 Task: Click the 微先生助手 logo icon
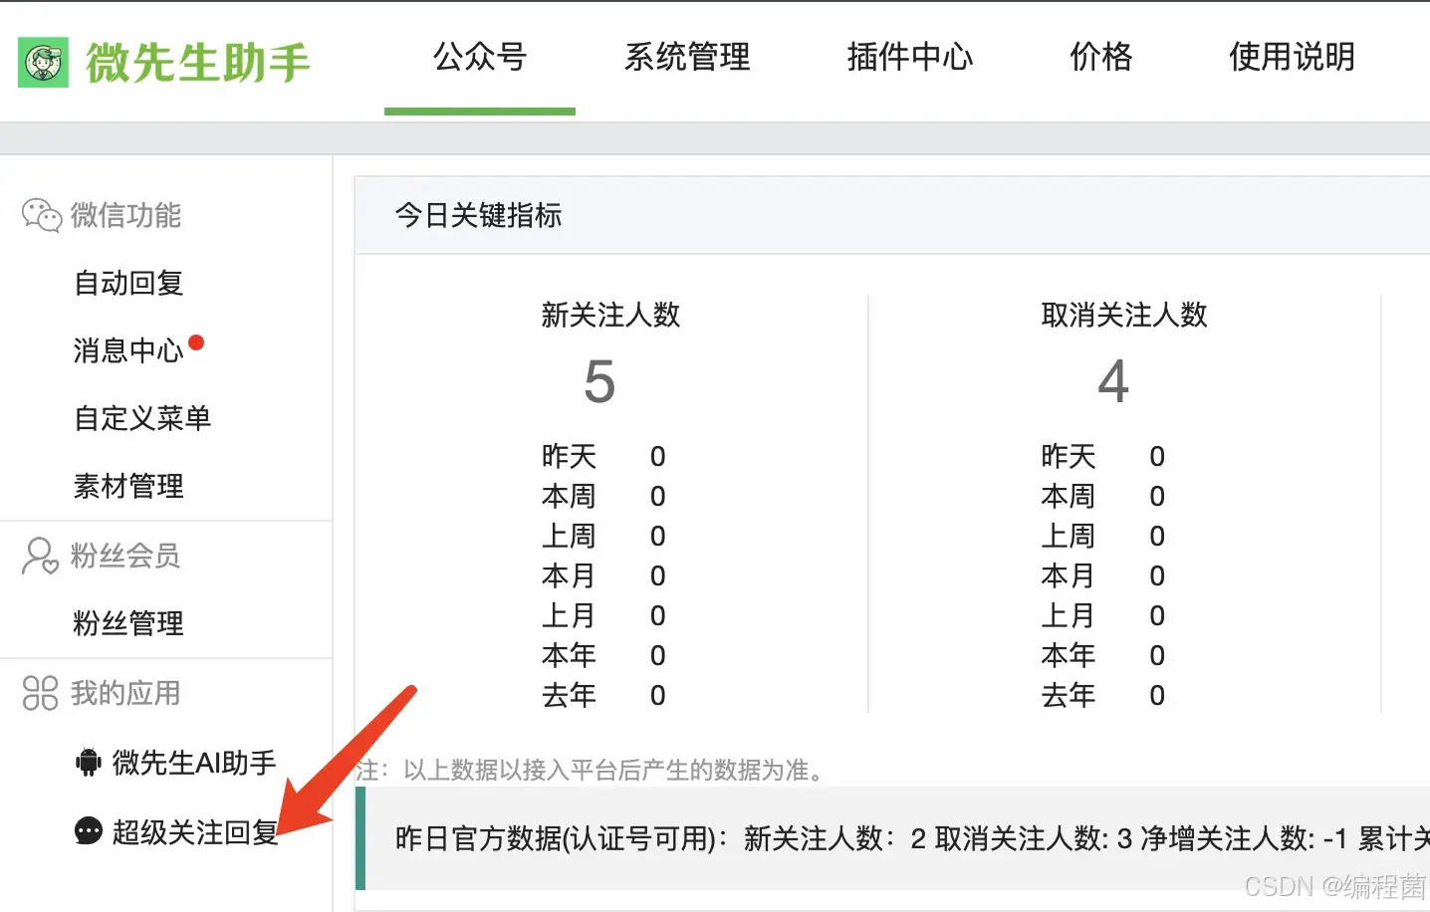point(43,63)
